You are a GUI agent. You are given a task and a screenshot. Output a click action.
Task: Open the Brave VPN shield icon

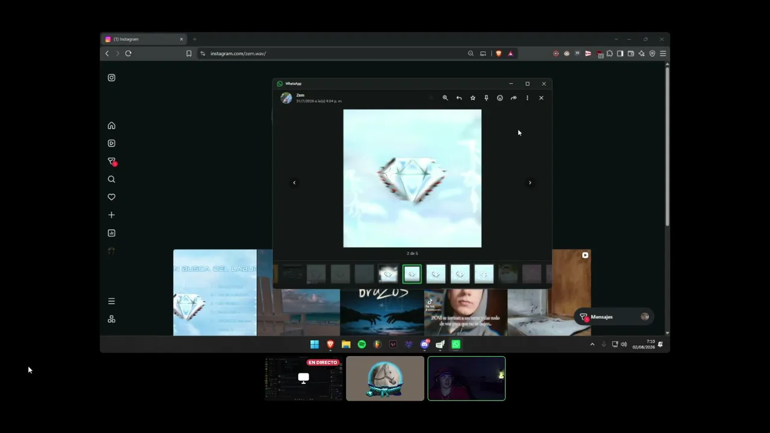[652, 54]
